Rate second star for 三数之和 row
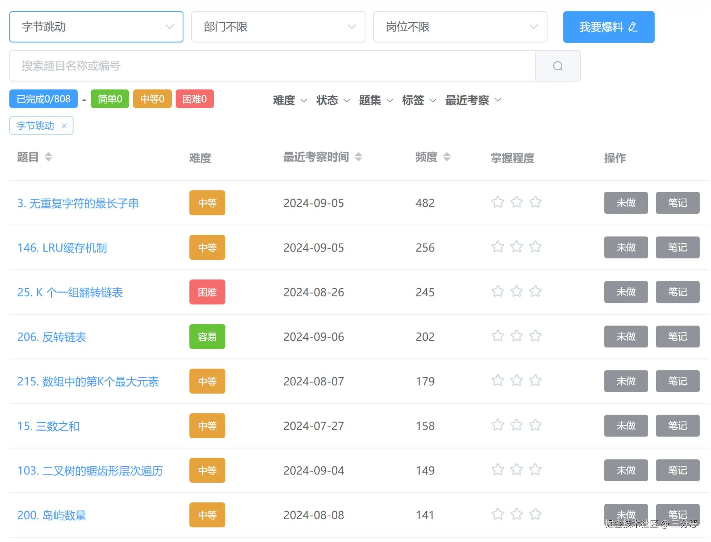Screen dimensions: 711x542 tap(516, 425)
